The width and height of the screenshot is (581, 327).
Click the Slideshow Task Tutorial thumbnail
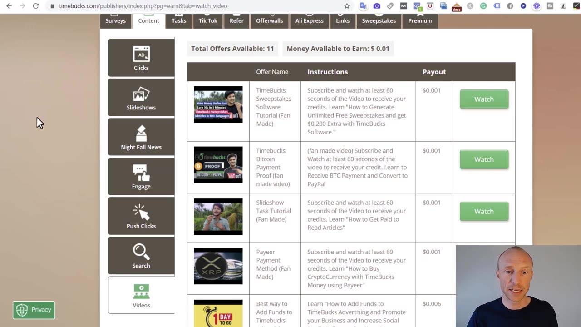point(218,217)
